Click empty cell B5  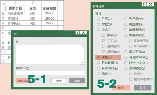33,28
